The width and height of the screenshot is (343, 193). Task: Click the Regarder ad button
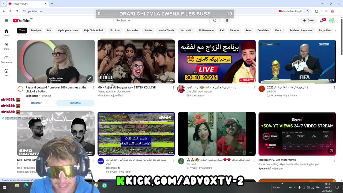pyautogui.click(x=36, y=103)
